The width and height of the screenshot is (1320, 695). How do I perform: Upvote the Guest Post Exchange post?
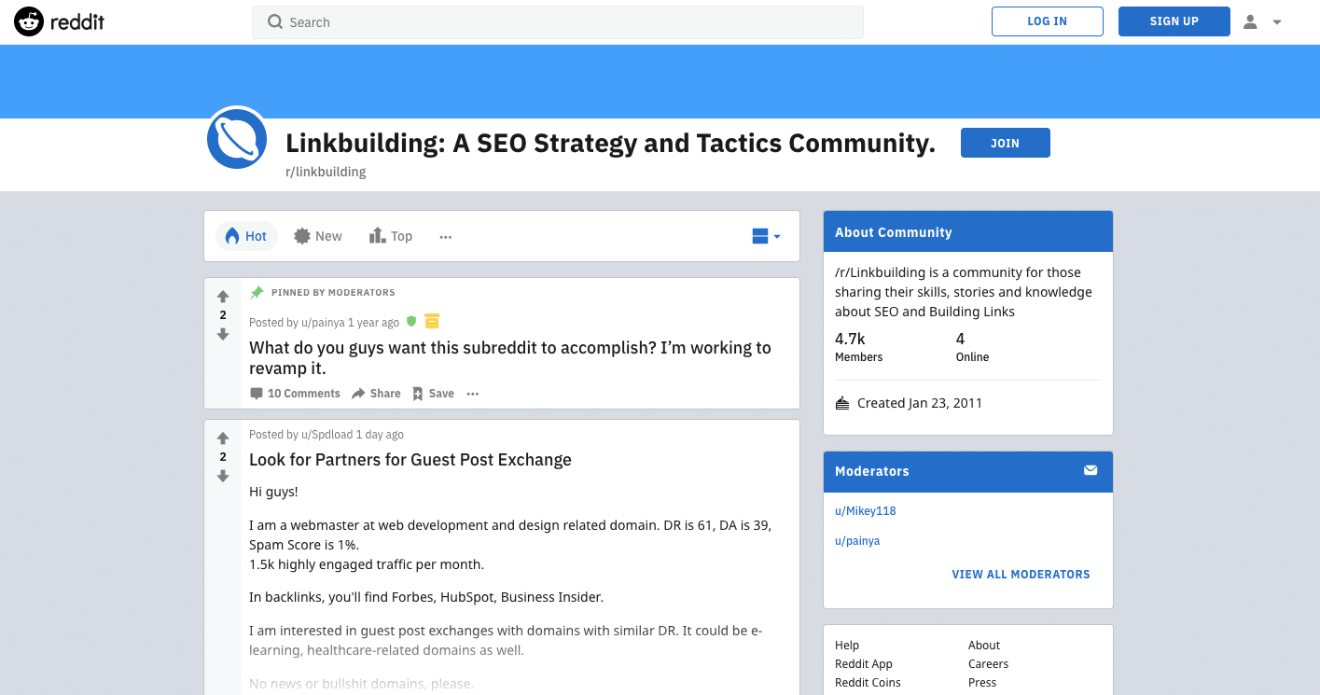pyautogui.click(x=223, y=438)
